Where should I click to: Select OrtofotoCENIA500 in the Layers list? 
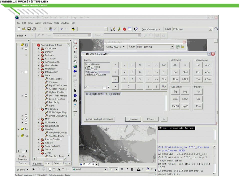coord(95,75)
